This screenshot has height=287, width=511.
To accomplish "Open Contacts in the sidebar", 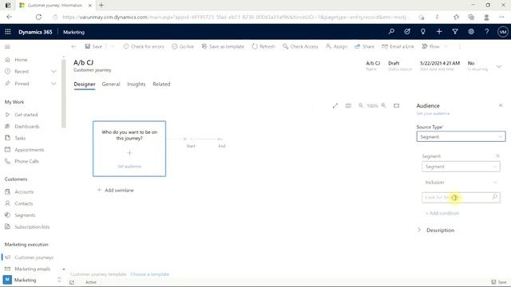I will tap(23, 203).
